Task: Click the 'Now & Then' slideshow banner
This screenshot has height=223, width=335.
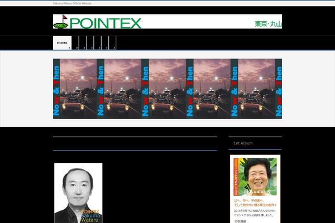Action: (x=167, y=89)
